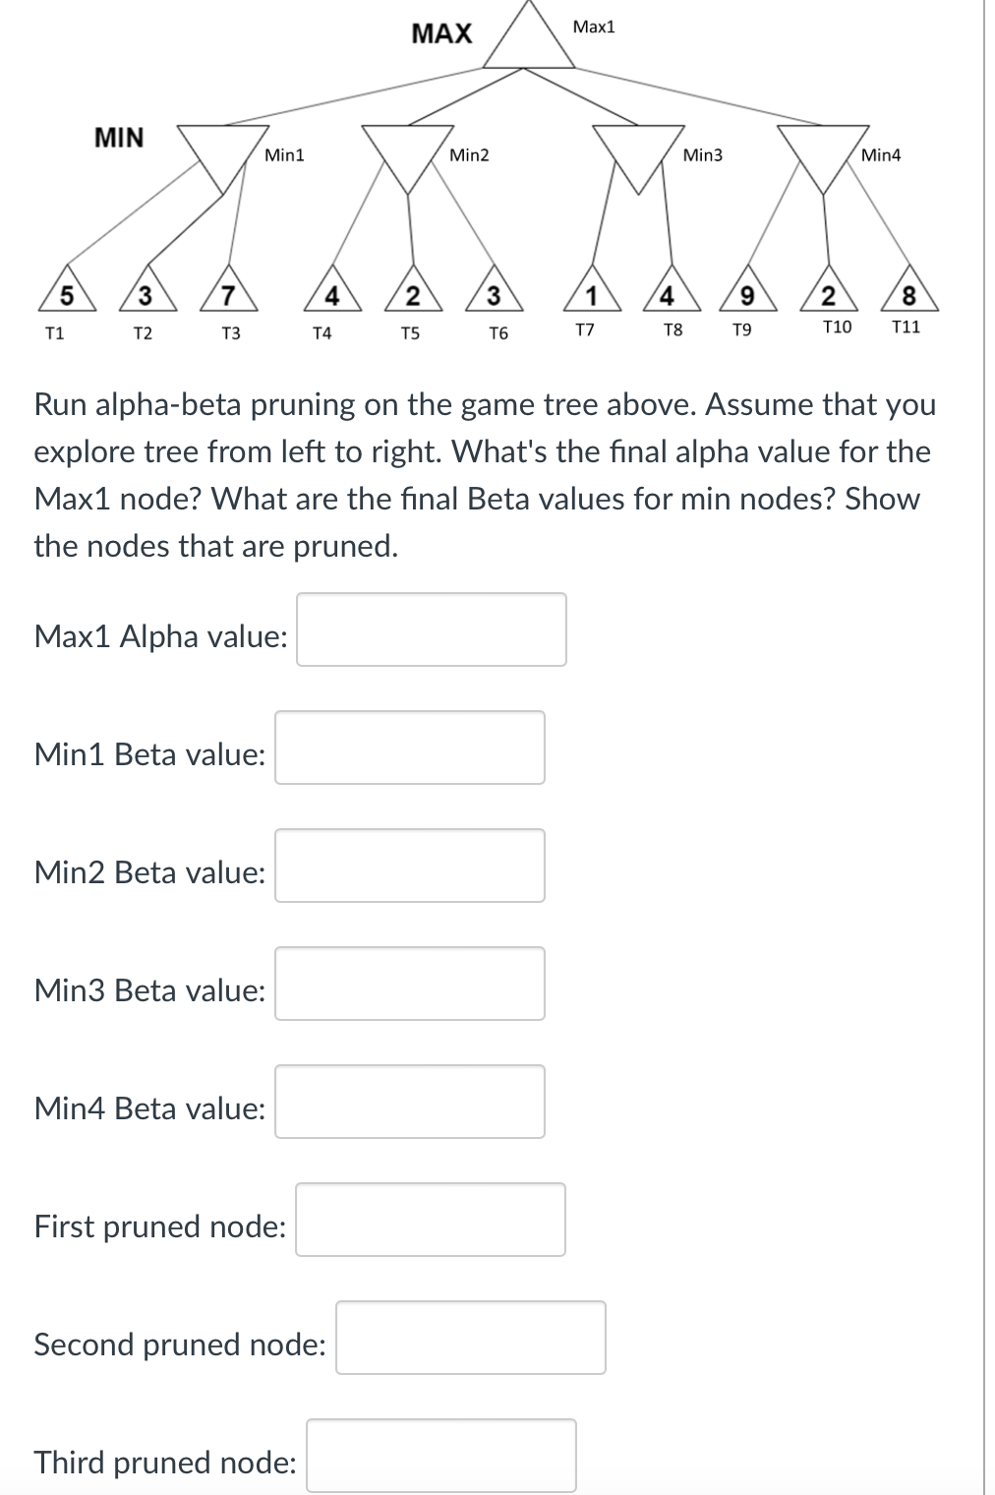Viewport: 995px width, 1495px height.
Task: Select leaf triangle T7 showing 1
Action: 590,293
